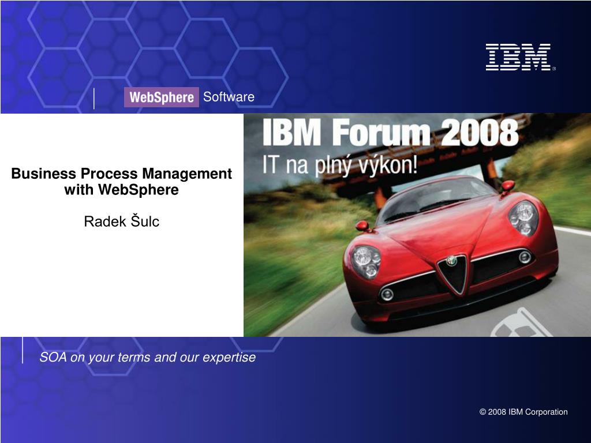Click the IBM Forum 2008 heading
Viewport: 591px width, 443px height.
coord(390,132)
